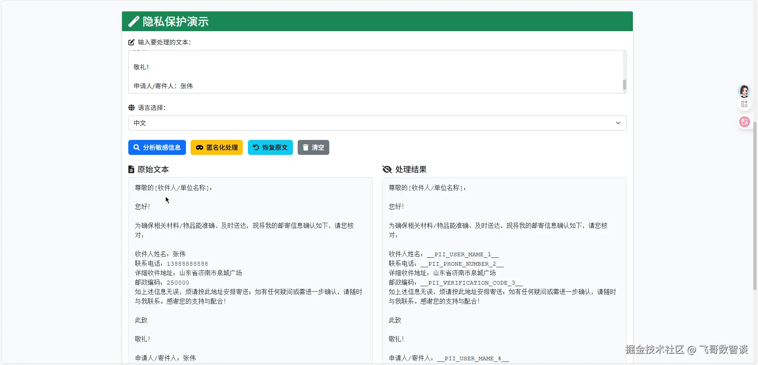
Task: Click the grid-plus icon under the avatar
Action: tap(744, 104)
